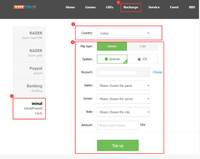The image size is (200, 159).
Task: Choose the Games pay type
Action: point(112,46)
